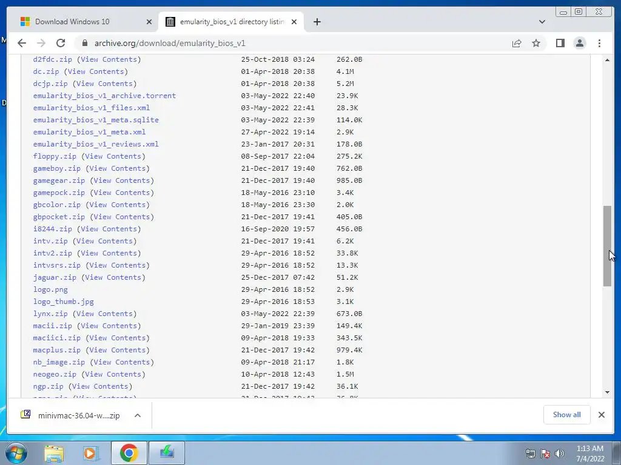Download intv.zip file
This screenshot has height=465, width=621.
pyautogui.click(x=50, y=241)
